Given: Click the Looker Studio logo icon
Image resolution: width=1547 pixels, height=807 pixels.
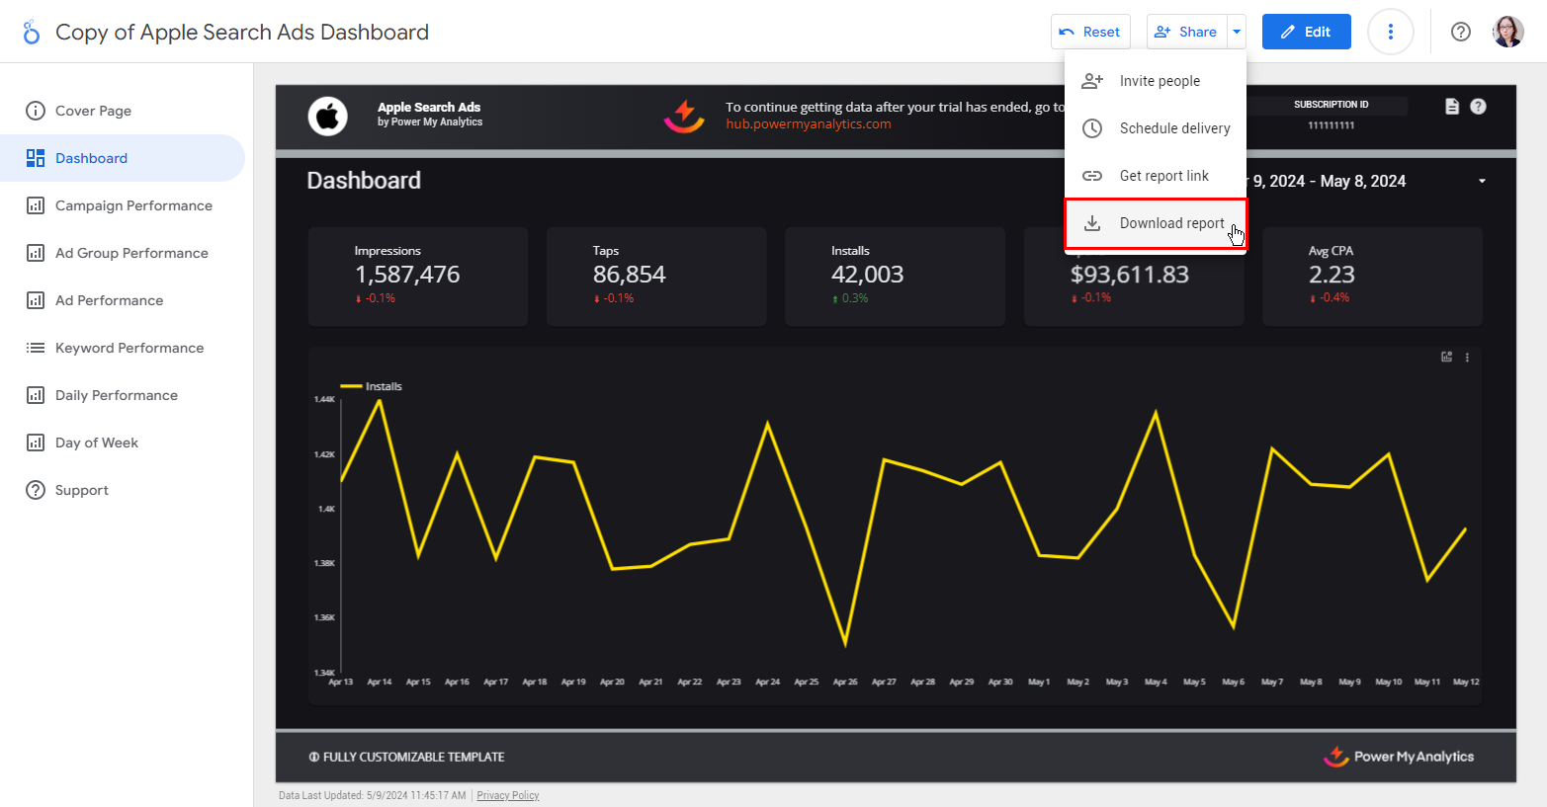Looking at the screenshot, I should 32,32.
